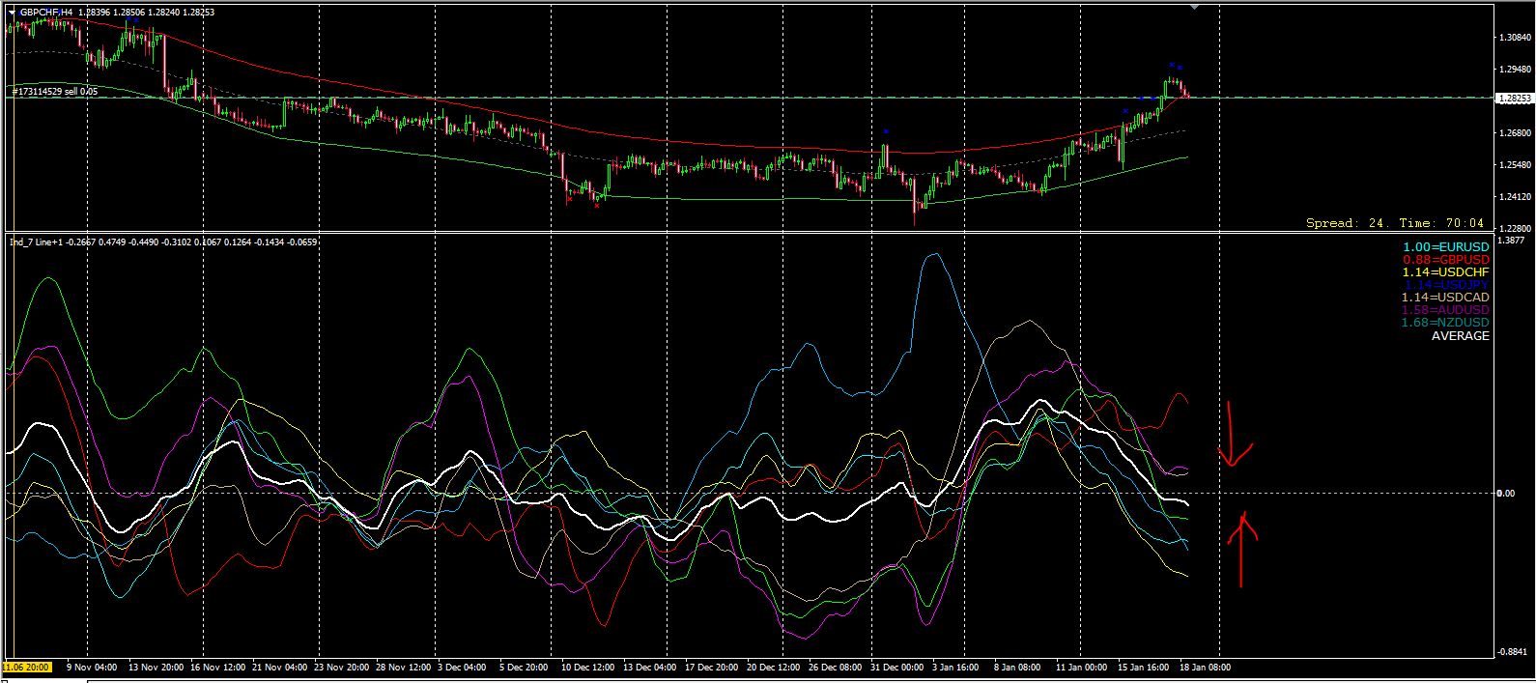Click the Ind_7 Line+1 indicator label
1536x683 pixels.
[38, 242]
